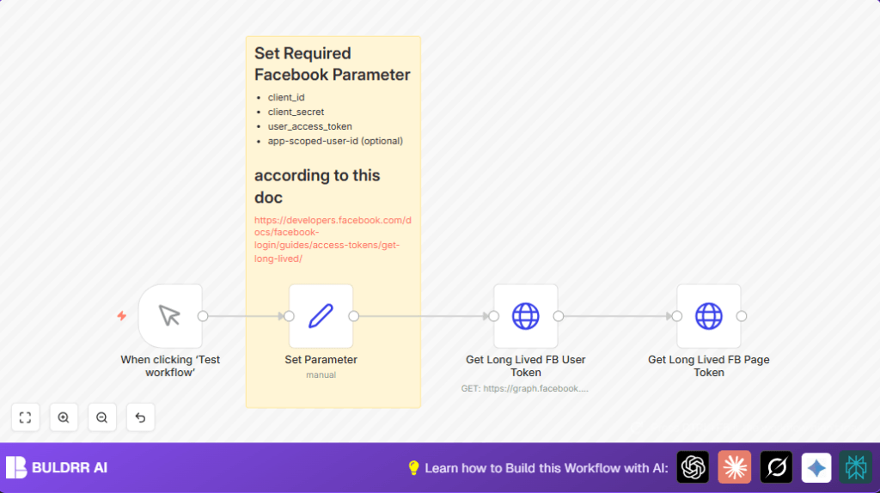This screenshot has width=880, height=493.
Task: Select 'app-scoped-user-id (optional)' bullet text
Action: pos(335,142)
